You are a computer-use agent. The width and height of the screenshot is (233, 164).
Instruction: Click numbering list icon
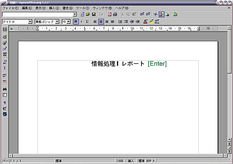(120, 22)
